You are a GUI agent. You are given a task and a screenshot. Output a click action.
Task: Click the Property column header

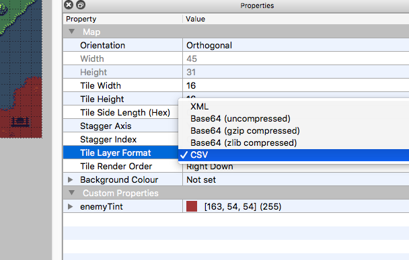(x=122, y=19)
